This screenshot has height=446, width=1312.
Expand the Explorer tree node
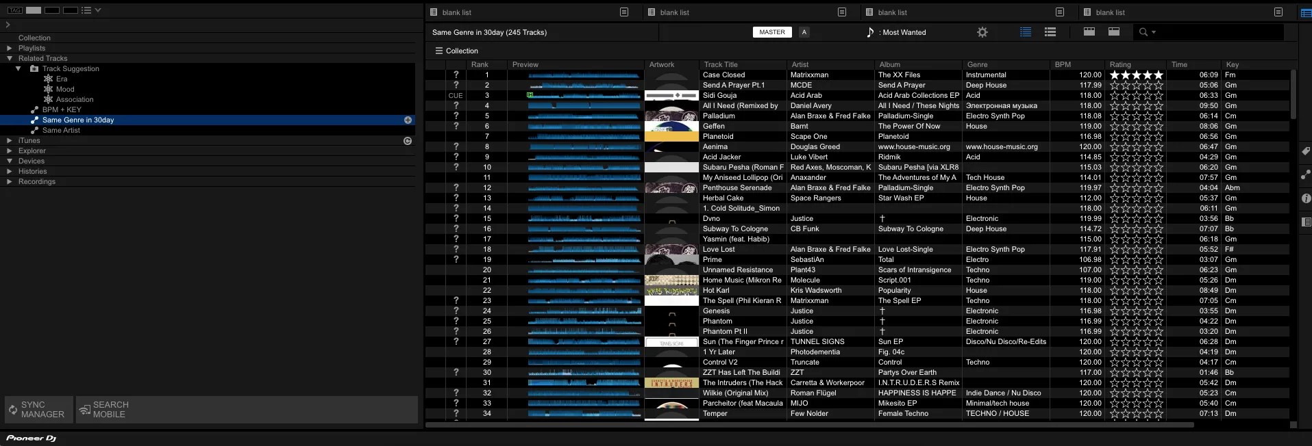point(9,150)
